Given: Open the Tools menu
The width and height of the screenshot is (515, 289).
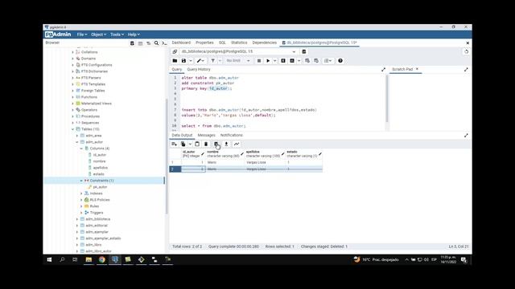Looking at the screenshot, I should click(x=117, y=35).
